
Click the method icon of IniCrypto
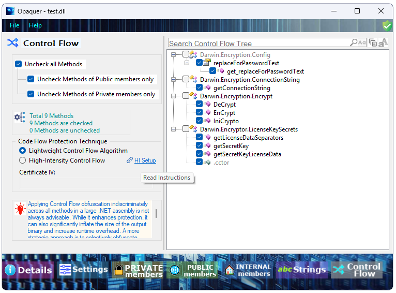coord(207,121)
